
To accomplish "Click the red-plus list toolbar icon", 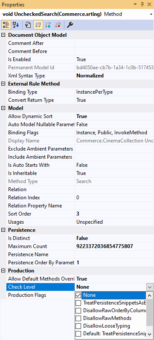I will 58,25.
